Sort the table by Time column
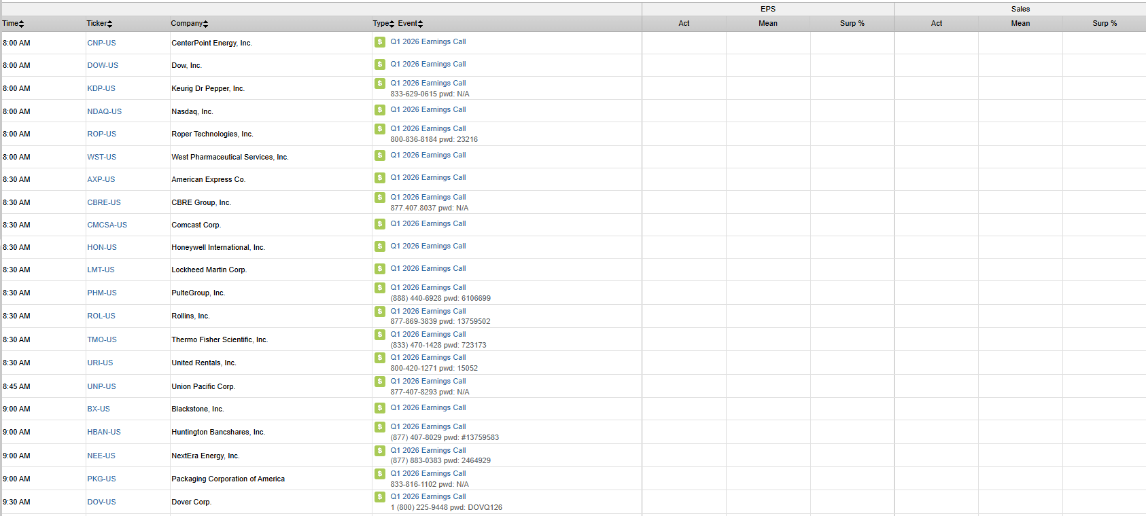The width and height of the screenshot is (1146, 516). point(13,24)
